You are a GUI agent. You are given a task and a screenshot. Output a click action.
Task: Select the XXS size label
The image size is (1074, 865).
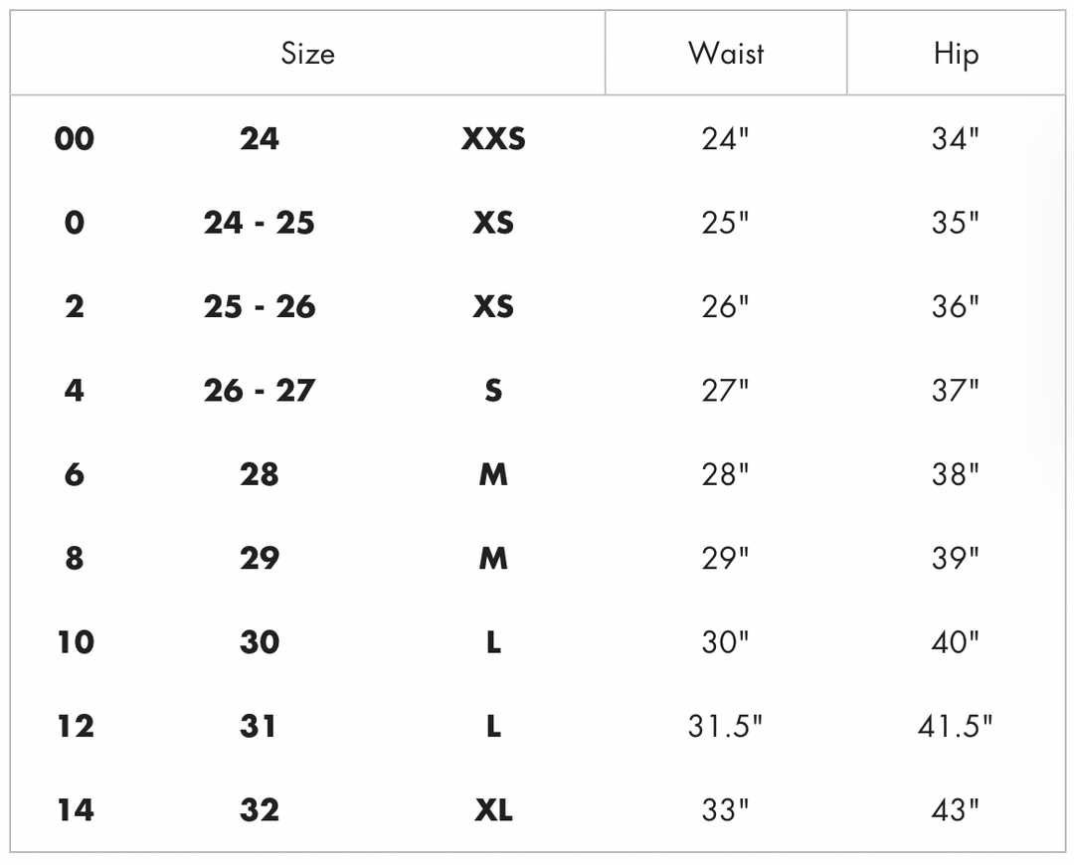(x=493, y=139)
